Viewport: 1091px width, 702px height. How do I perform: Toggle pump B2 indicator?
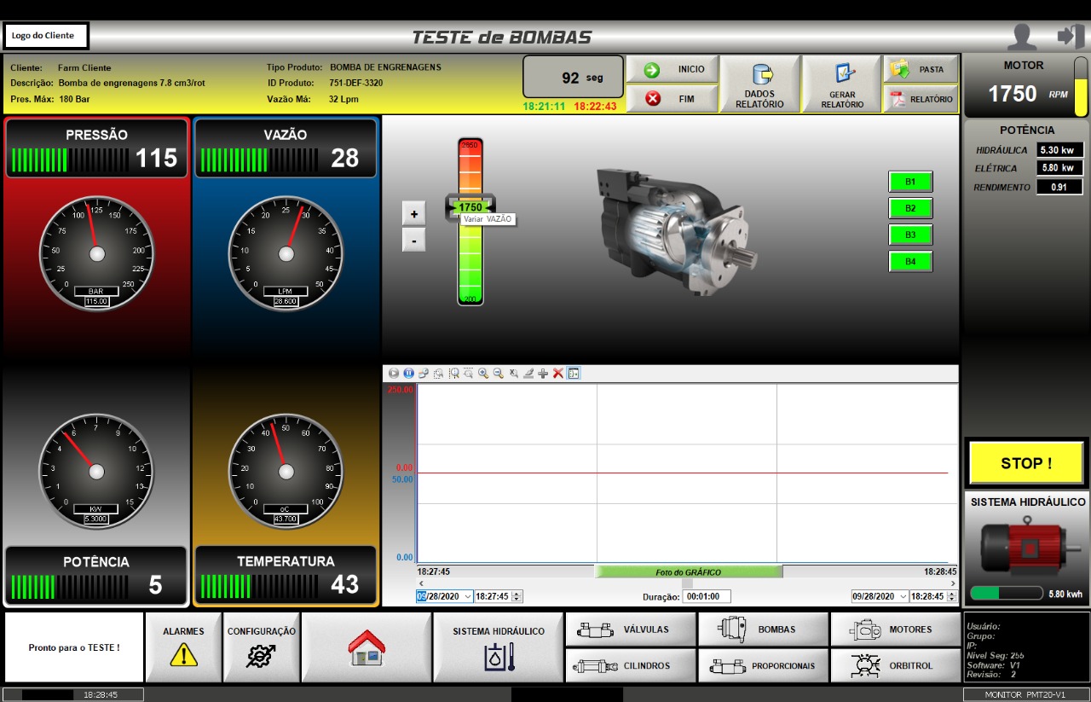pos(910,208)
